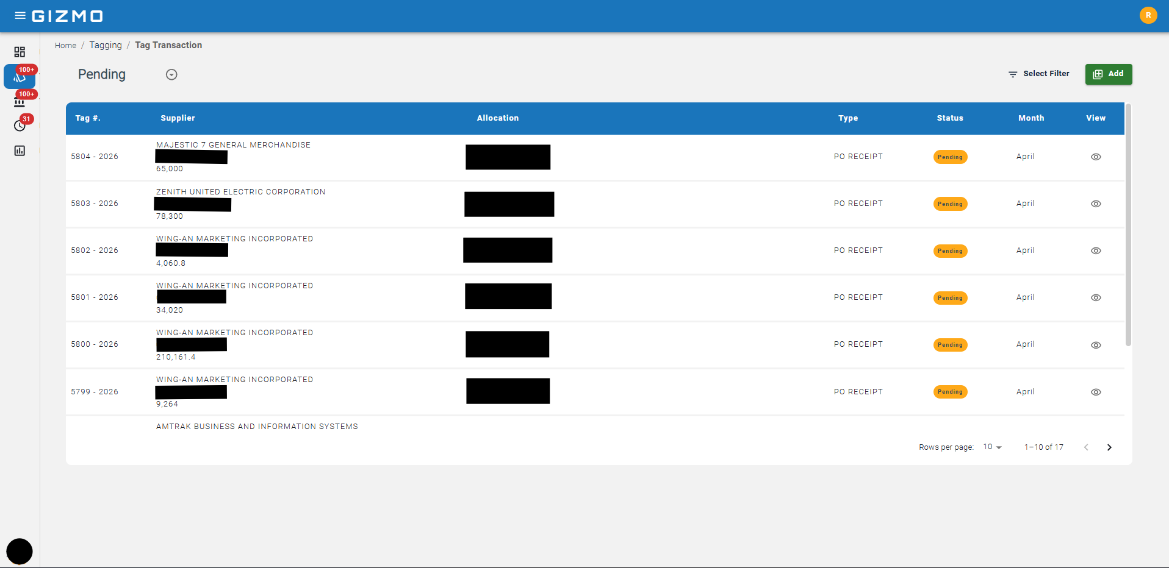Click the 1–10 of 17 pagination text
The width and height of the screenshot is (1169, 568).
point(1044,447)
